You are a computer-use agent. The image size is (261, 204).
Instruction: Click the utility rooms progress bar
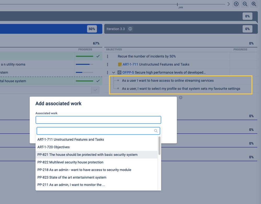pyautogui.click(x=84, y=64)
